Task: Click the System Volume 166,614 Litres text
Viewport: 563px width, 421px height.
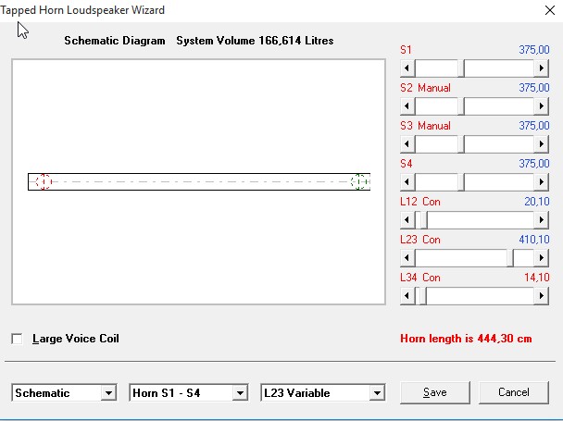Action: click(x=255, y=41)
